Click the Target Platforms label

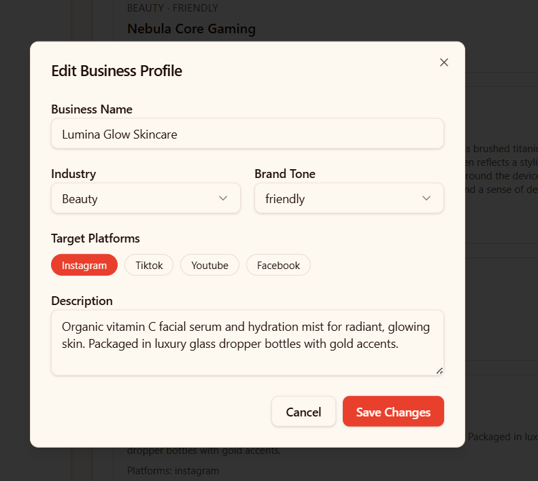[x=95, y=238]
